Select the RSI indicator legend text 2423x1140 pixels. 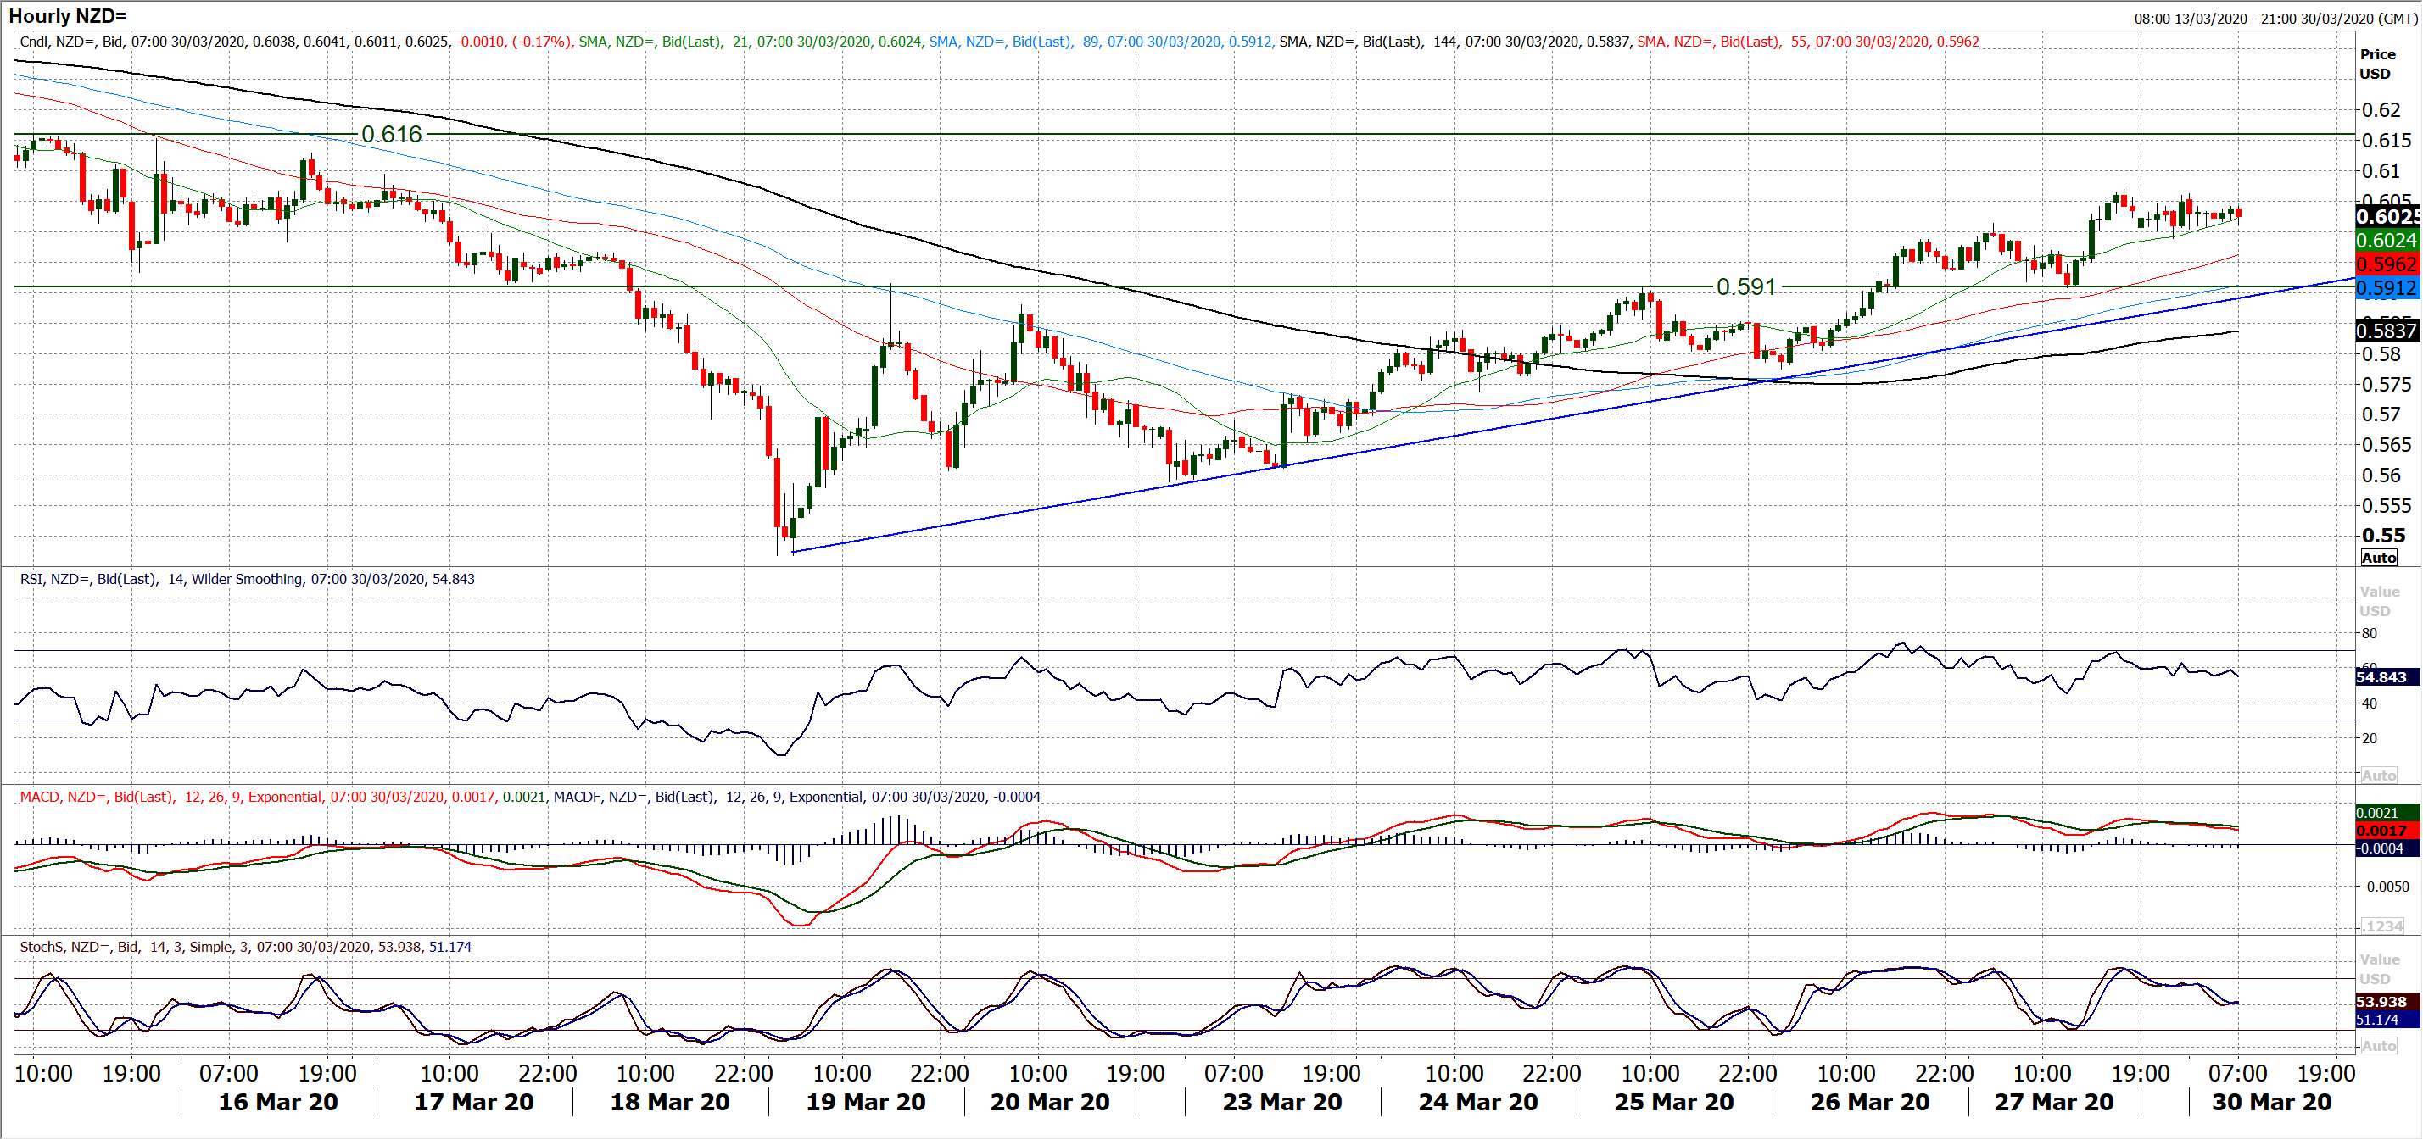click(248, 579)
